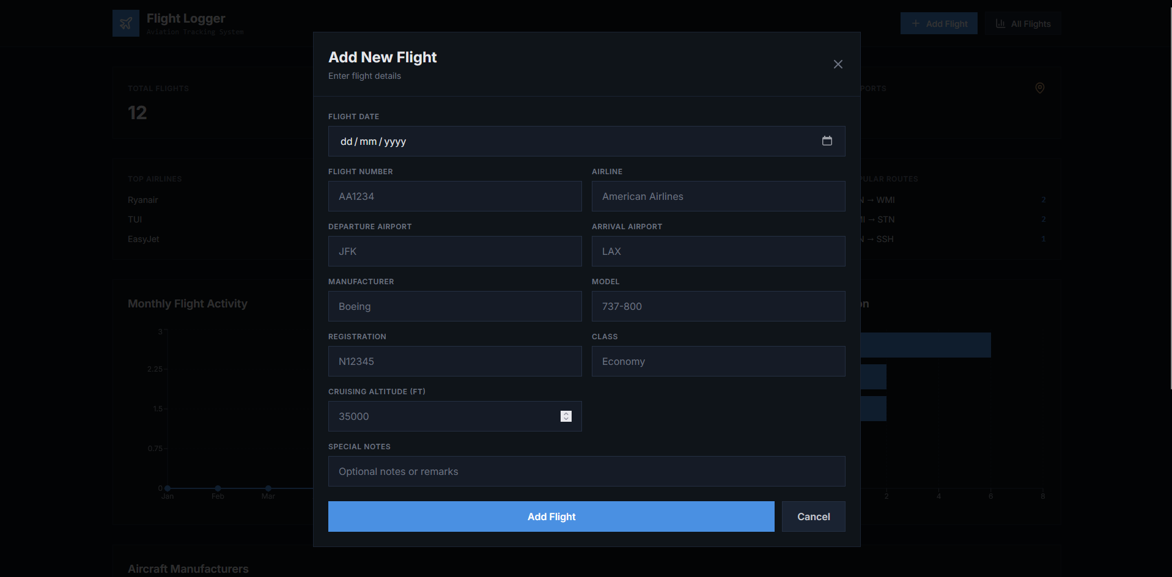The height and width of the screenshot is (577, 1172).
Task: Click the Cancel button
Action: tap(813, 516)
